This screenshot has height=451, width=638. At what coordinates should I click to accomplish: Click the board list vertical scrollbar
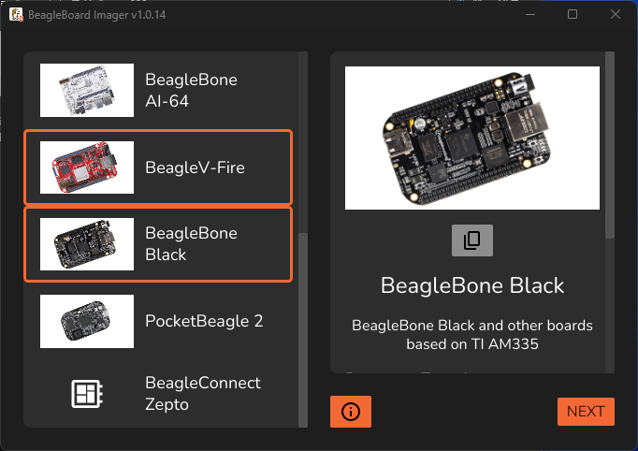303,329
